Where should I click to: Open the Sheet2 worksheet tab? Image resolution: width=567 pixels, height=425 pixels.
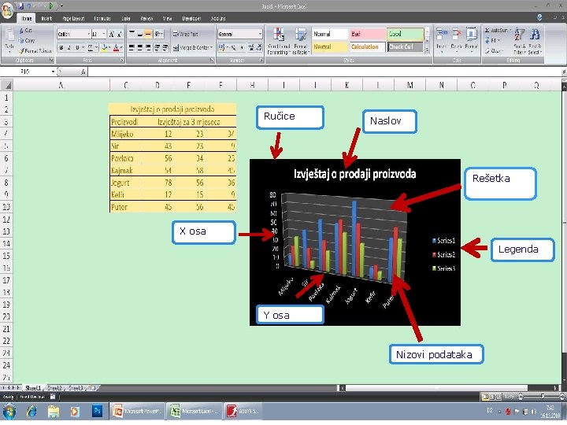point(55,388)
